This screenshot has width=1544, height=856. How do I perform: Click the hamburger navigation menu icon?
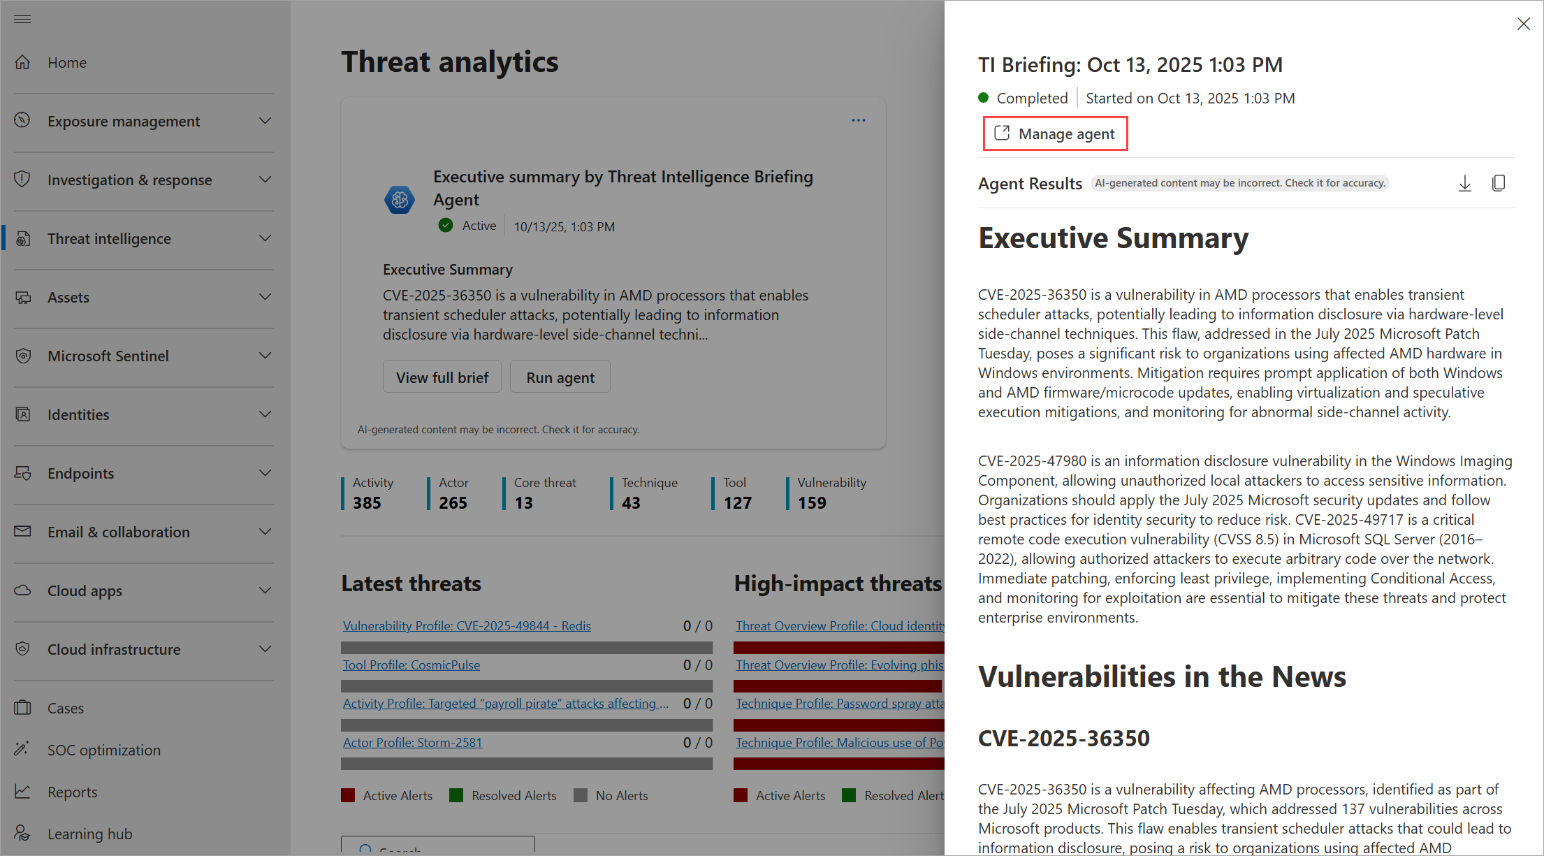(22, 19)
